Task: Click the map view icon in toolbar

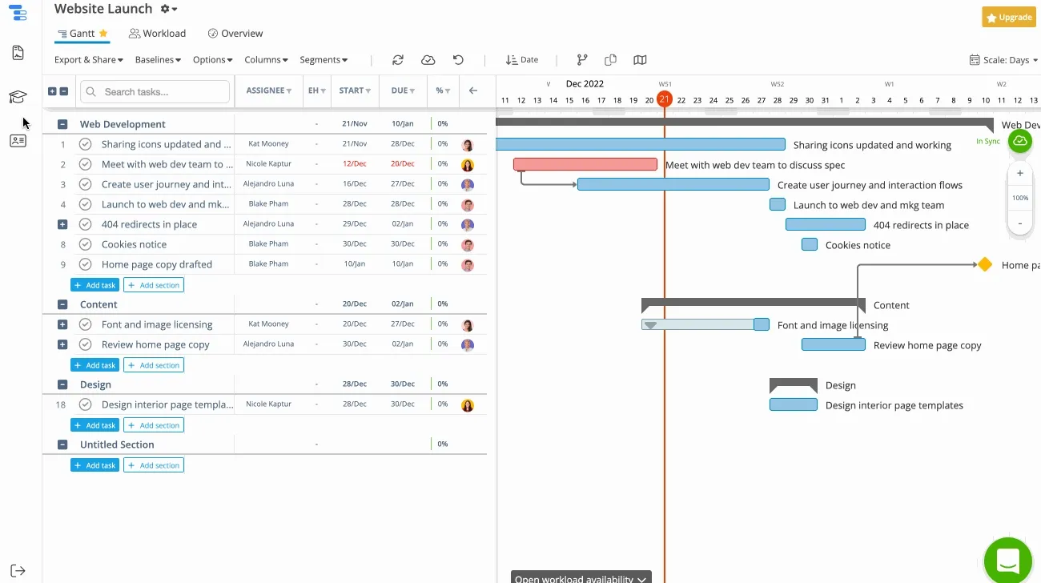Action: (640, 60)
